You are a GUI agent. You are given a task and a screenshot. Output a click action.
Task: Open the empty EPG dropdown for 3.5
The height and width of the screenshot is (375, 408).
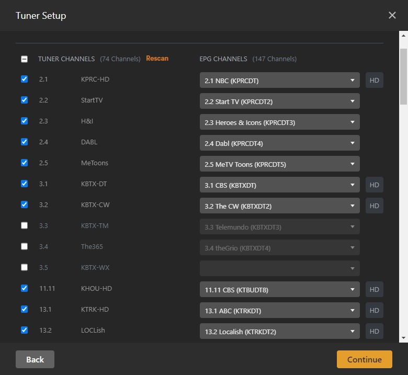(279, 268)
